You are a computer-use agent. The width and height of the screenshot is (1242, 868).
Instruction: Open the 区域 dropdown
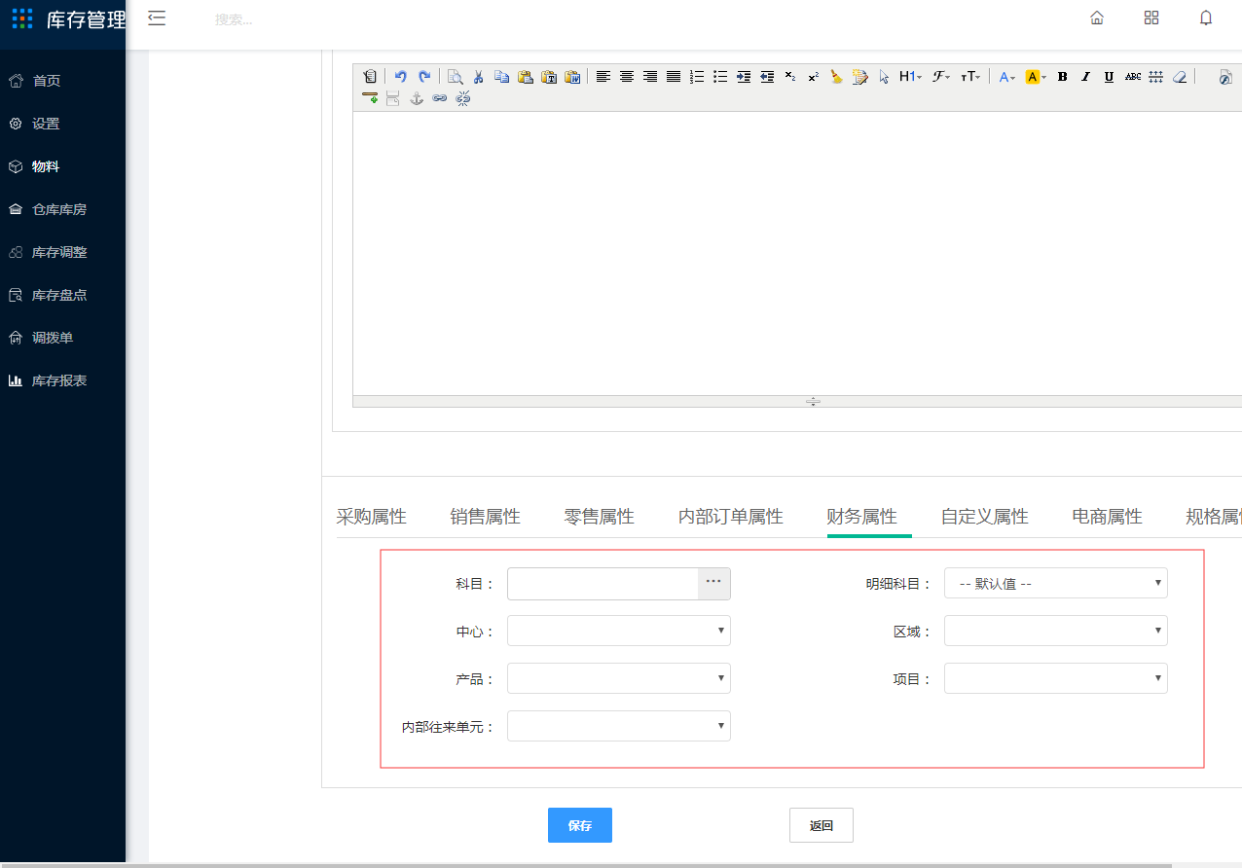1056,631
